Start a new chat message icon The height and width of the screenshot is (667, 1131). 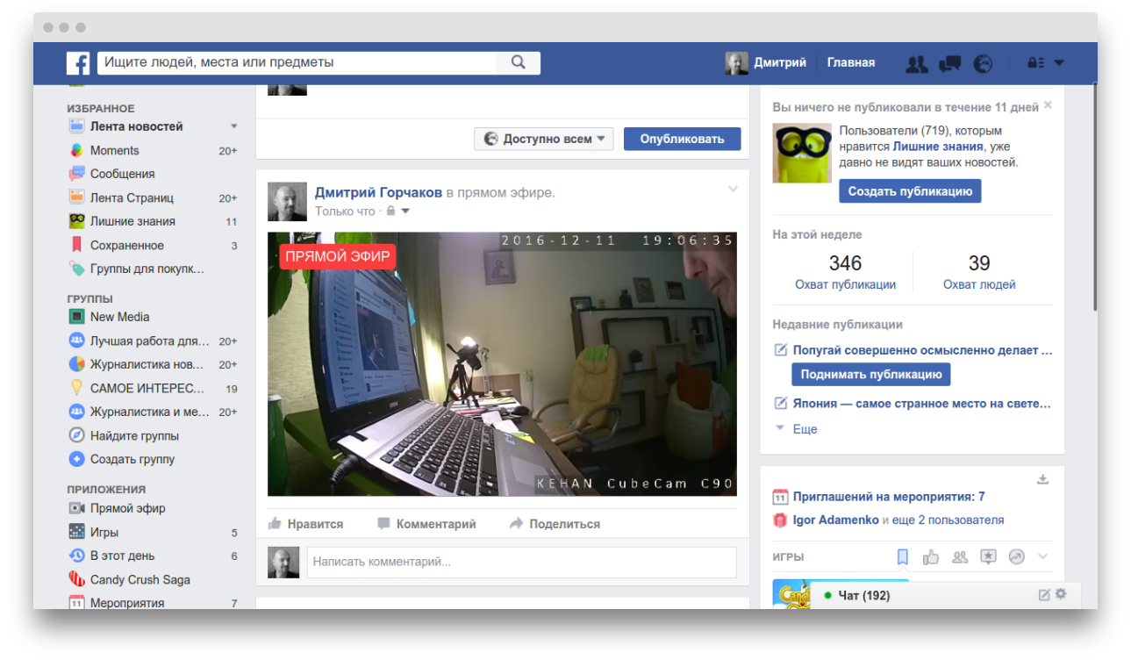coord(1044,595)
